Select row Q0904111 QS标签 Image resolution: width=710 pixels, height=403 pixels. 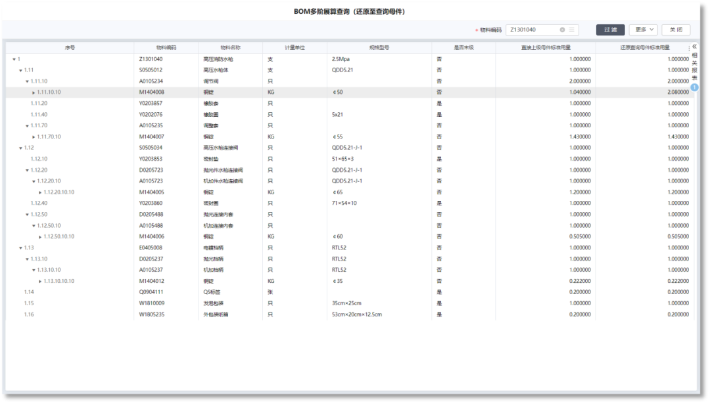click(x=350, y=292)
